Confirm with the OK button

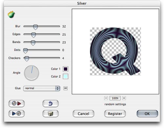147,114
